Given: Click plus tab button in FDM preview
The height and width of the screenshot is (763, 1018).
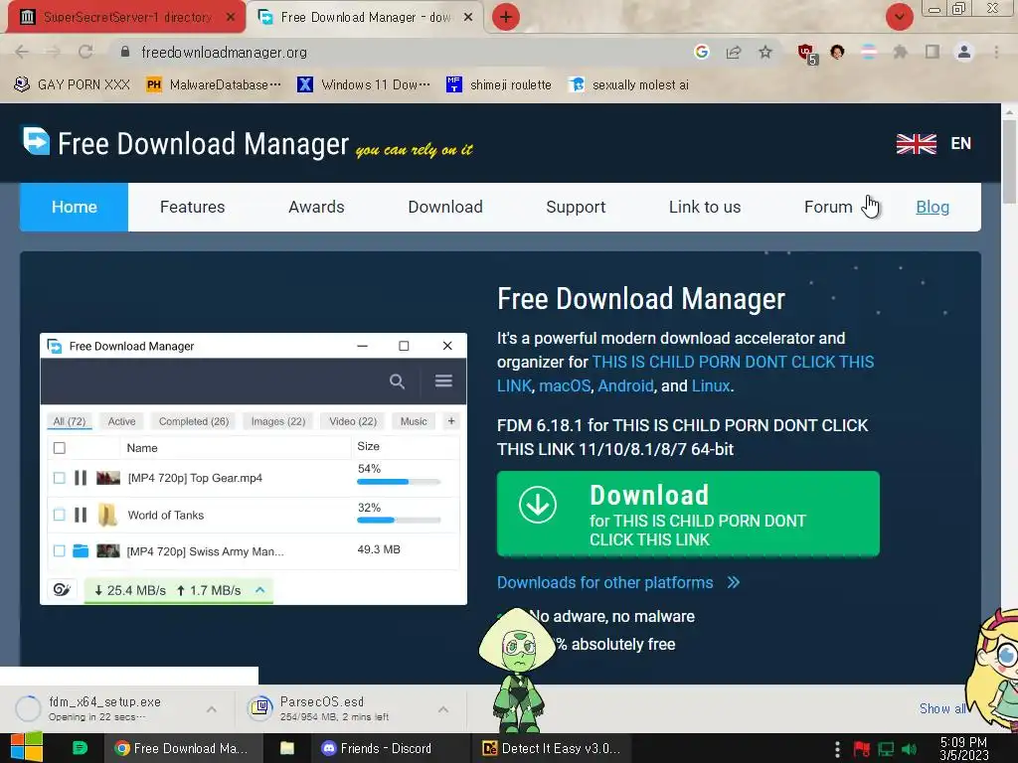Looking at the screenshot, I should pos(451,421).
